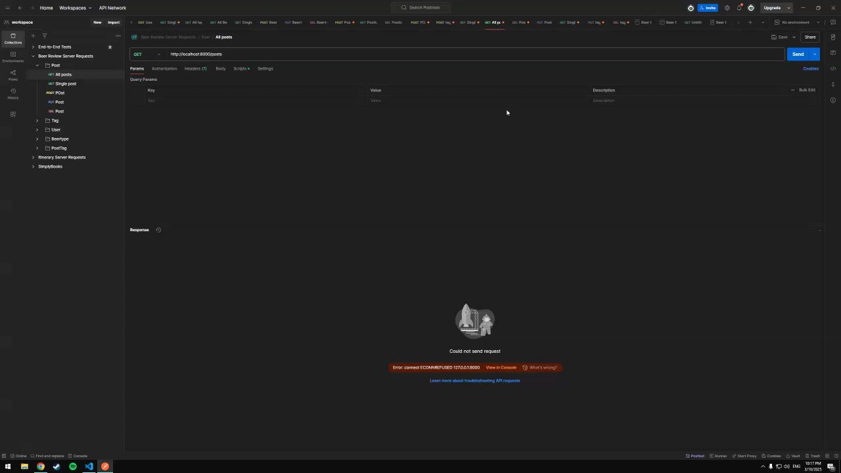
Task: Click the query param Key field
Action: pos(256,101)
